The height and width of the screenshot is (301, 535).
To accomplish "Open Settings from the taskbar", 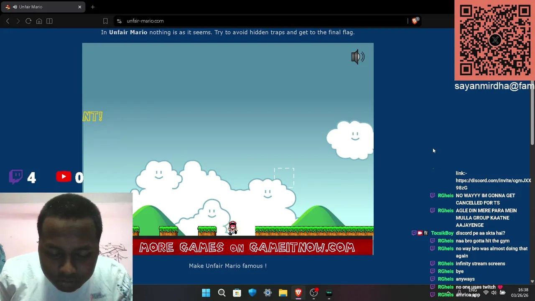I will tap(267, 293).
